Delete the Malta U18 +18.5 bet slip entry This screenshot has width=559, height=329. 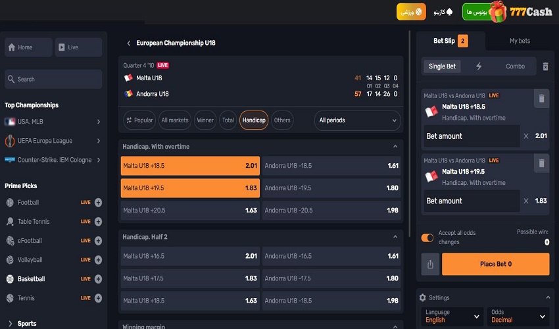(x=541, y=99)
